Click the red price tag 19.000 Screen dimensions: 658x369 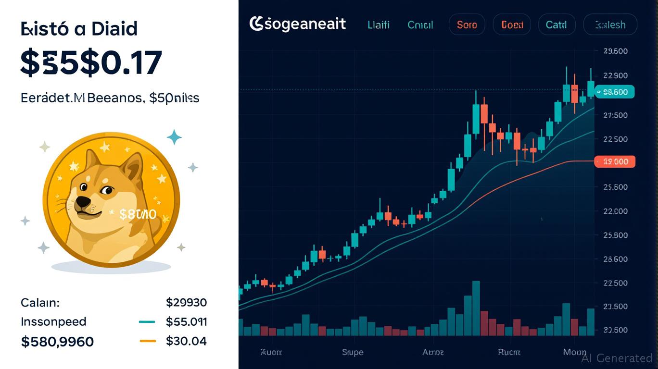point(615,162)
